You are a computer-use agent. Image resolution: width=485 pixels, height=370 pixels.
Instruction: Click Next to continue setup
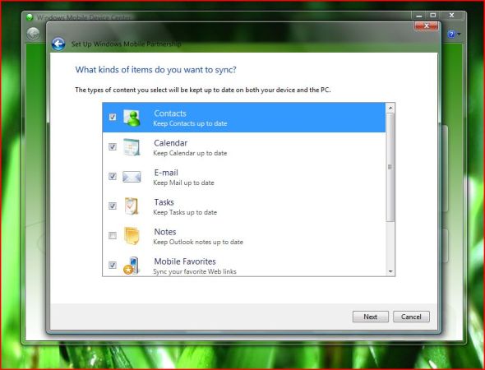tap(370, 317)
